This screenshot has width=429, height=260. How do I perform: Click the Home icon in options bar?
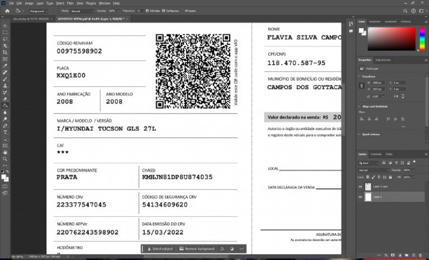click(7, 11)
